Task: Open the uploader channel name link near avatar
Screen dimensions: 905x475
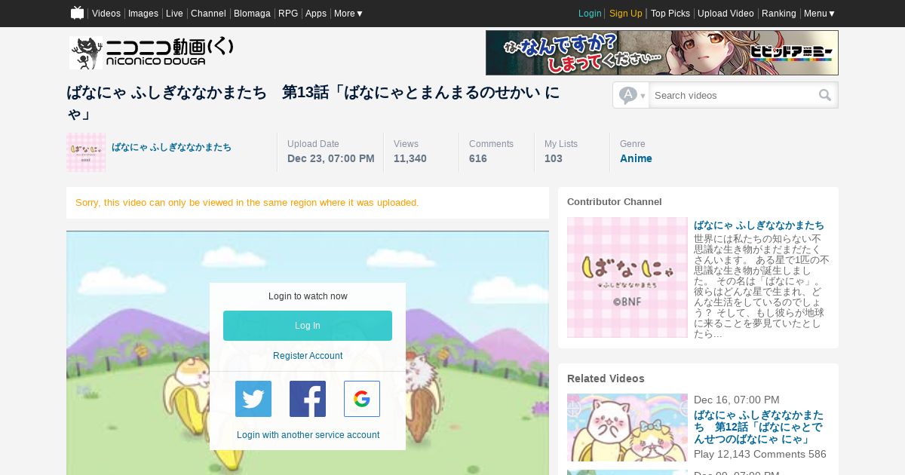Action: [x=171, y=147]
